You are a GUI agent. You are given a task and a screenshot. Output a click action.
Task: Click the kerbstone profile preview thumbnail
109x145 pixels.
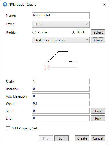coord(61,60)
